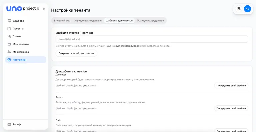
Task: Select Настройки in sidebar
Action: (x=26, y=60)
